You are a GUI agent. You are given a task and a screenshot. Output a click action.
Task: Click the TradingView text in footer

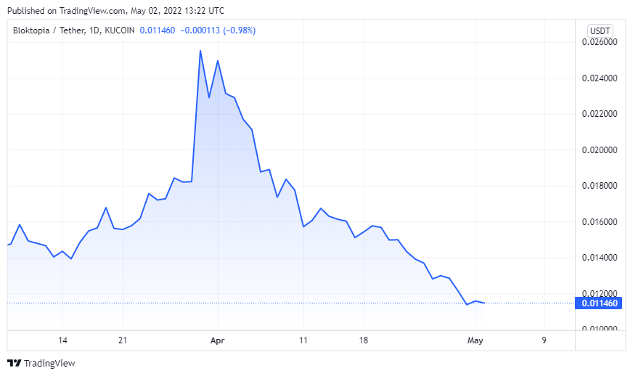(49, 363)
